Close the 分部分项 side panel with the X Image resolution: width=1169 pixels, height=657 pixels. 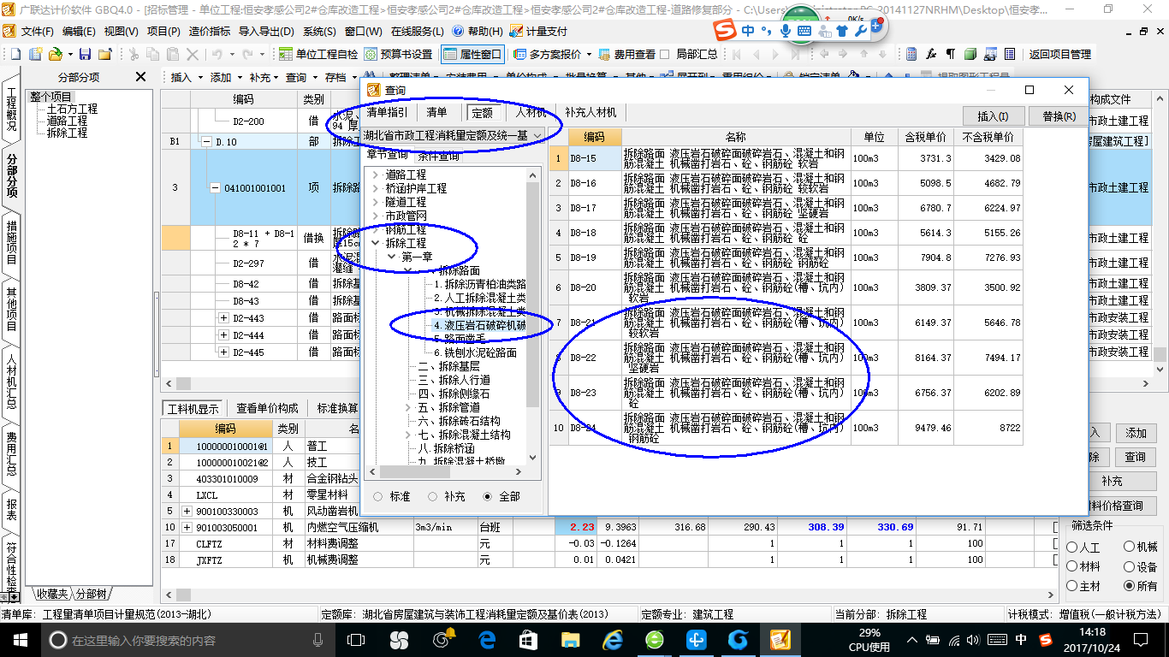141,77
